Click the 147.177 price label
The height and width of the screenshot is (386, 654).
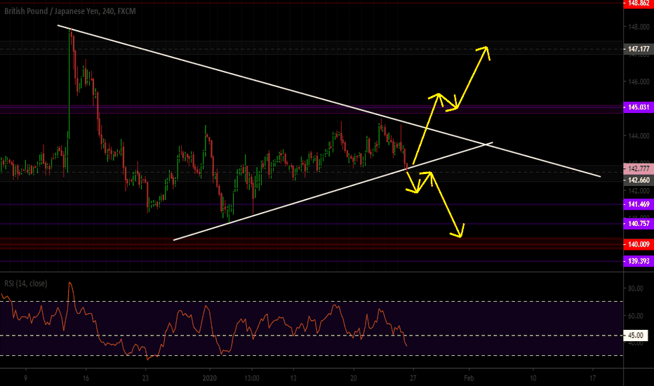click(639, 49)
